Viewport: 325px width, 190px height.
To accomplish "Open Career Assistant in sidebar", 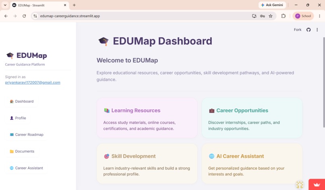I will [x=26, y=168].
